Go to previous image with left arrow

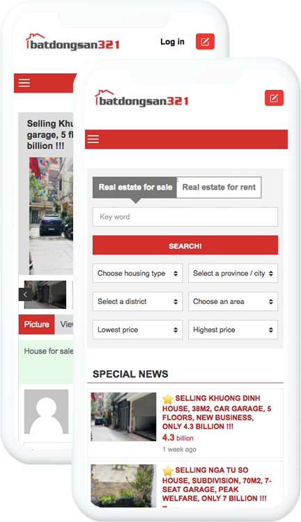(25, 294)
